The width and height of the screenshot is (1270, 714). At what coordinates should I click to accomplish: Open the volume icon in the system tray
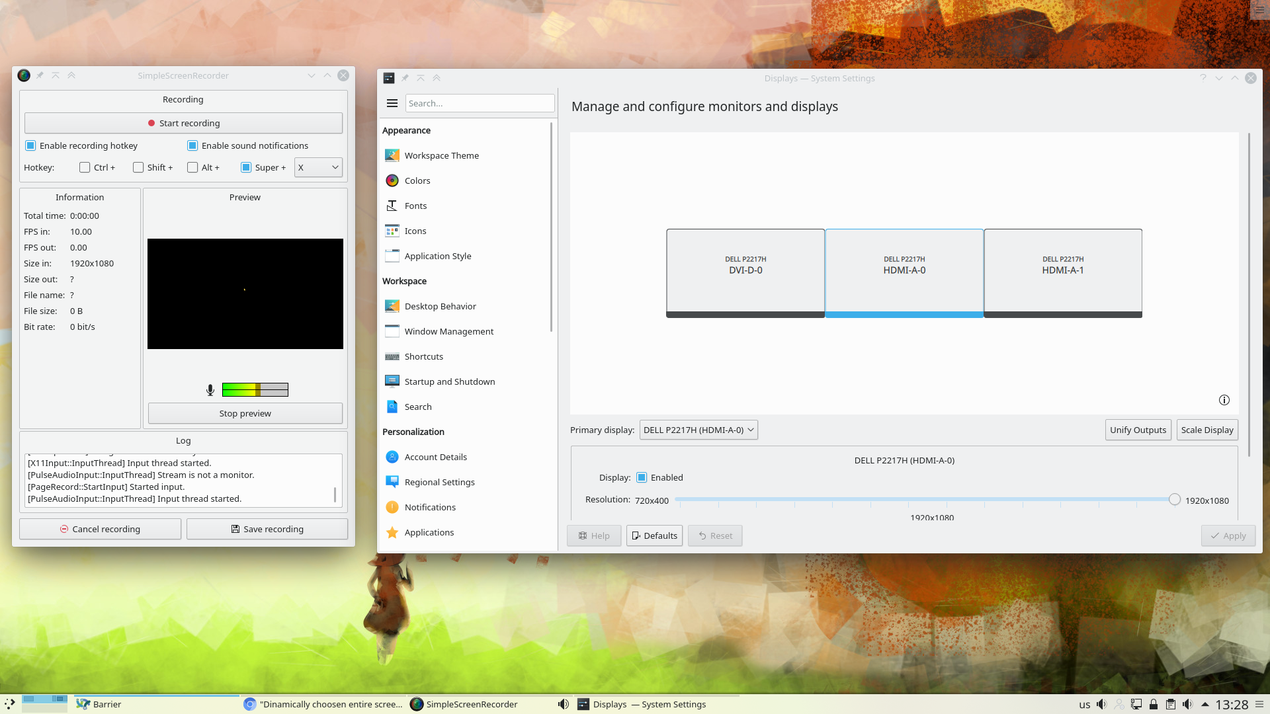[x=1188, y=704]
